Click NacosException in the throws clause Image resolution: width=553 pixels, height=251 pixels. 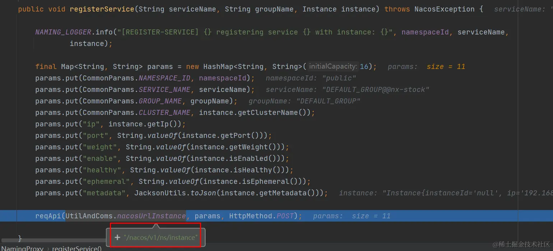(x=444, y=9)
